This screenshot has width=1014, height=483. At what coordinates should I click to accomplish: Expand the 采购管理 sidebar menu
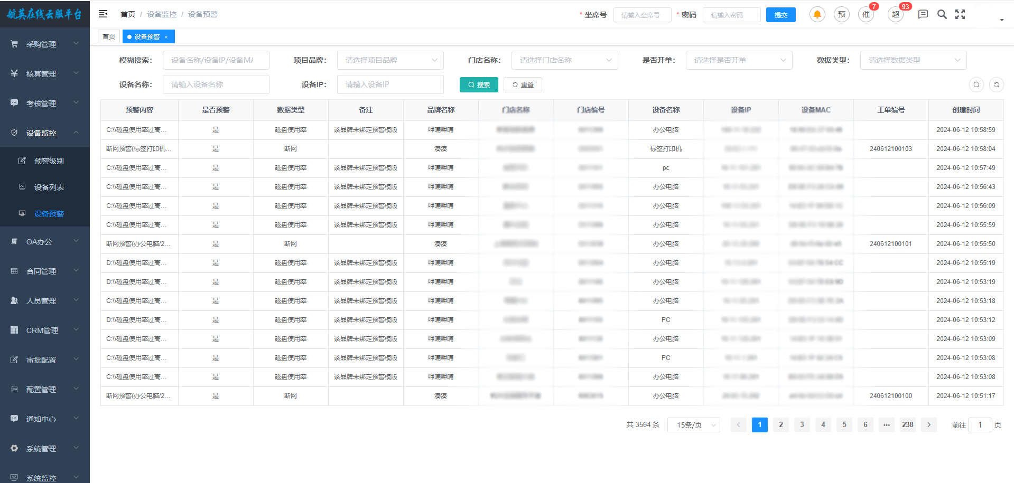coord(45,44)
